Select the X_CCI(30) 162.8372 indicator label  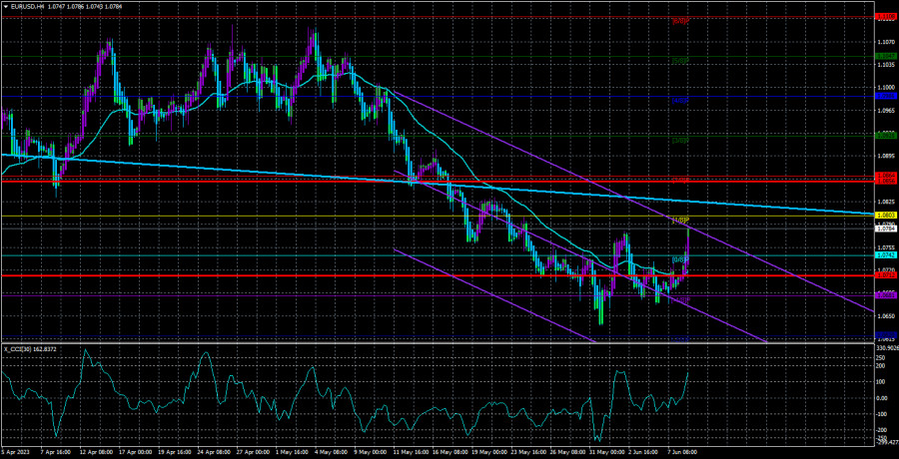[28, 348]
